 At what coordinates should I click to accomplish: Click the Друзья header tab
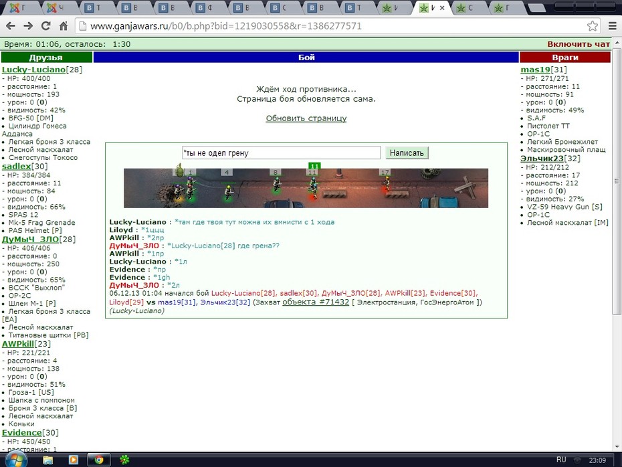point(46,57)
